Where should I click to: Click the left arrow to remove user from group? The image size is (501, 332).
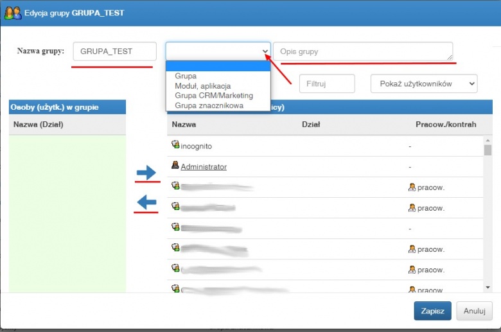click(146, 202)
